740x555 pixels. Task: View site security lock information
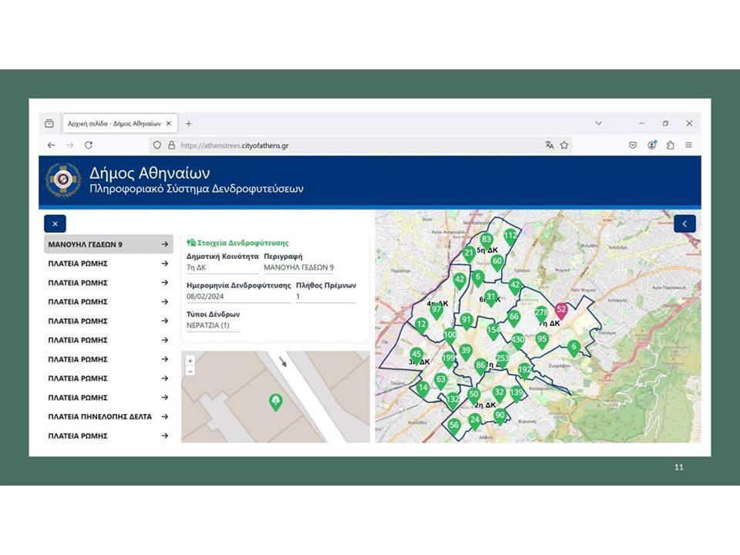[171, 146]
